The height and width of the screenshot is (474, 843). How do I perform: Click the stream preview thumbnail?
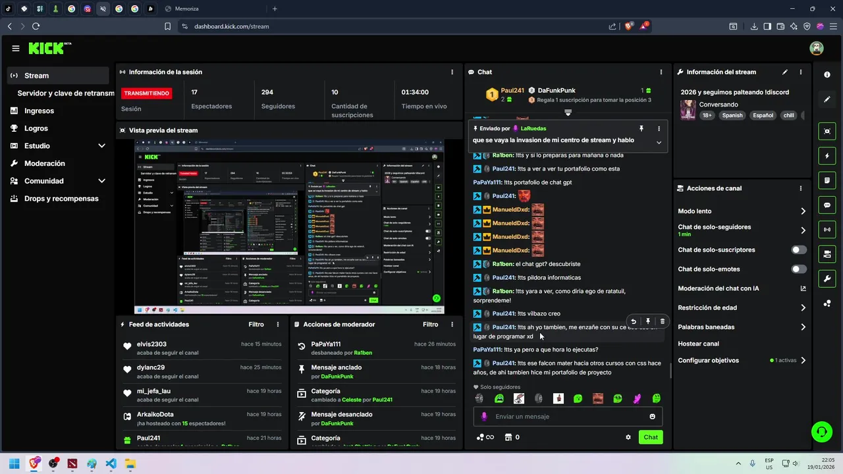[x=289, y=226]
